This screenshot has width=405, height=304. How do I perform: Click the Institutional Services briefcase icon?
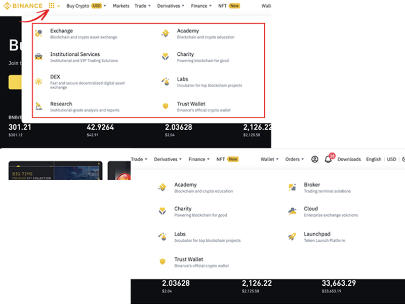pyautogui.click(x=39, y=56)
